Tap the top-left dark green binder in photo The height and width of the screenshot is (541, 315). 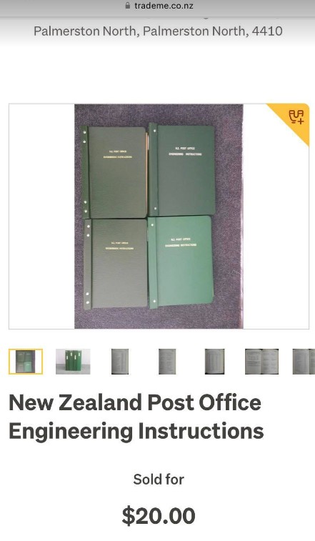click(114, 172)
